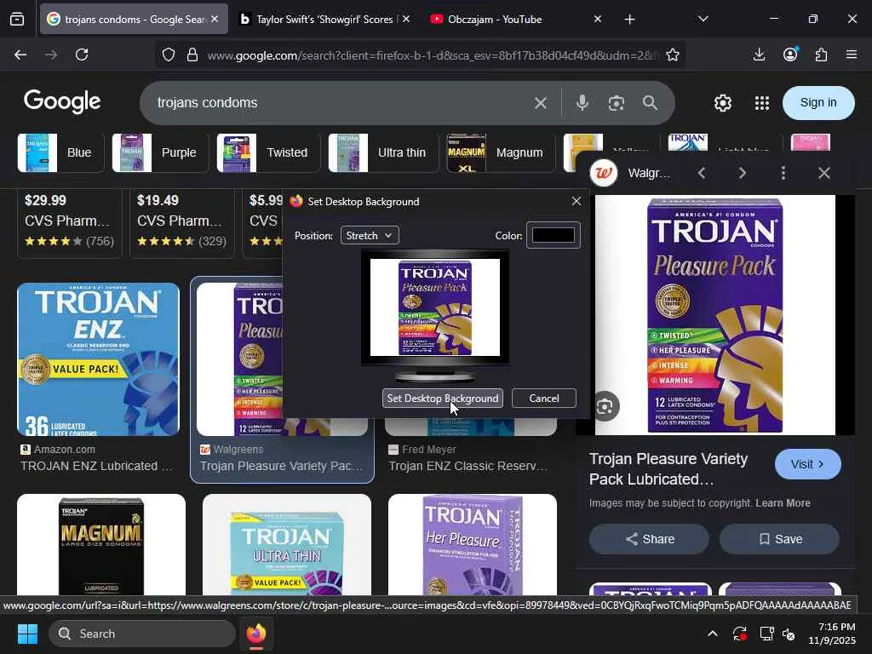
Task: Open extensions puzzle icon
Action: tap(821, 54)
